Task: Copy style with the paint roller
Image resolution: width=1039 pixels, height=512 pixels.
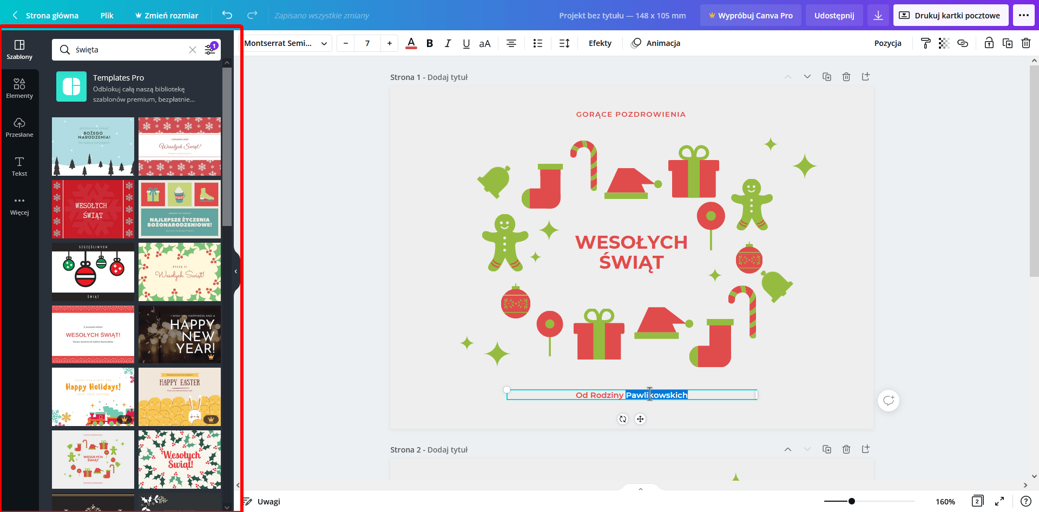Action: pyautogui.click(x=926, y=43)
